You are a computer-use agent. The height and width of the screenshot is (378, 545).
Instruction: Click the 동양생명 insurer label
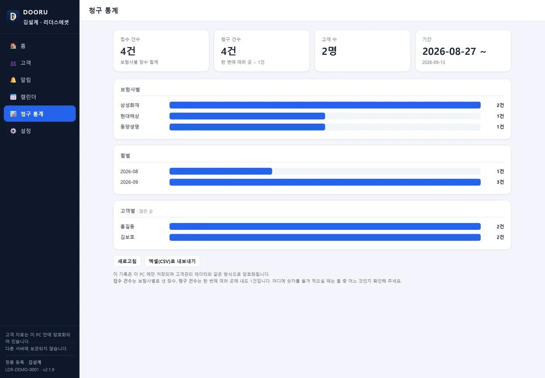point(130,127)
